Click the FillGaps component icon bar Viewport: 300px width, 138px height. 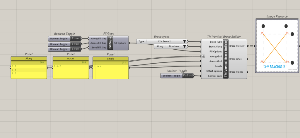(x=110, y=43)
